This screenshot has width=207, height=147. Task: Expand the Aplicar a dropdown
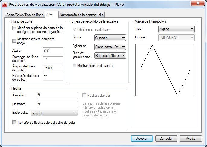pos(110,47)
